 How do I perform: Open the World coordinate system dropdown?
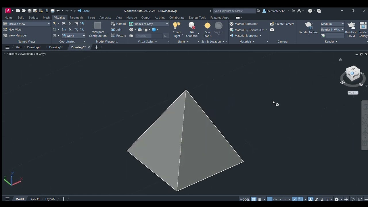point(74,36)
